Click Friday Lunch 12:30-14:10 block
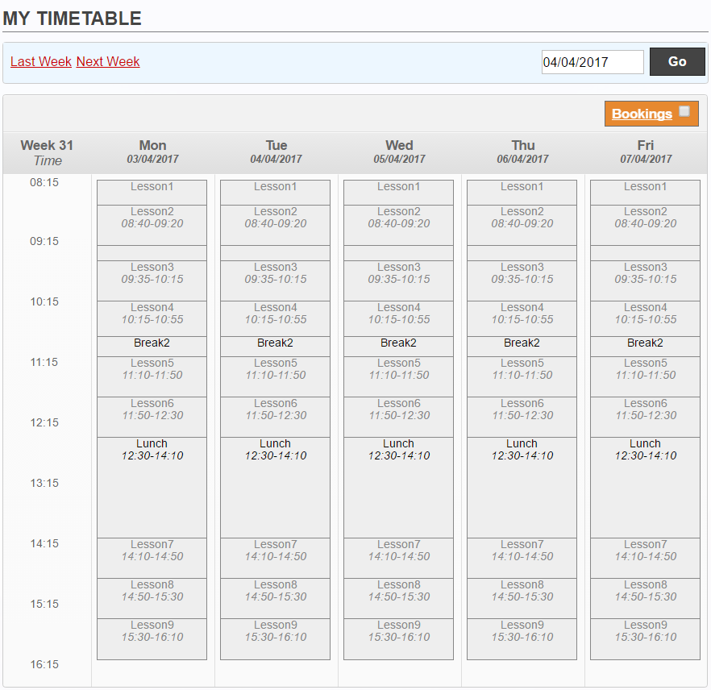The width and height of the screenshot is (711, 690). pyautogui.click(x=645, y=488)
